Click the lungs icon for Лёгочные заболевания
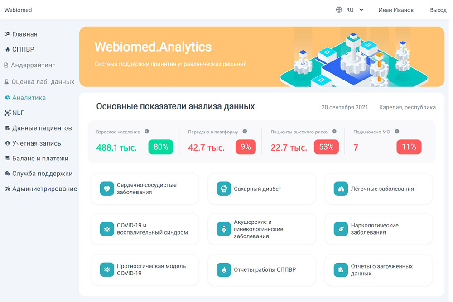Image resolution: width=453 pixels, height=302 pixels. pos(341,189)
